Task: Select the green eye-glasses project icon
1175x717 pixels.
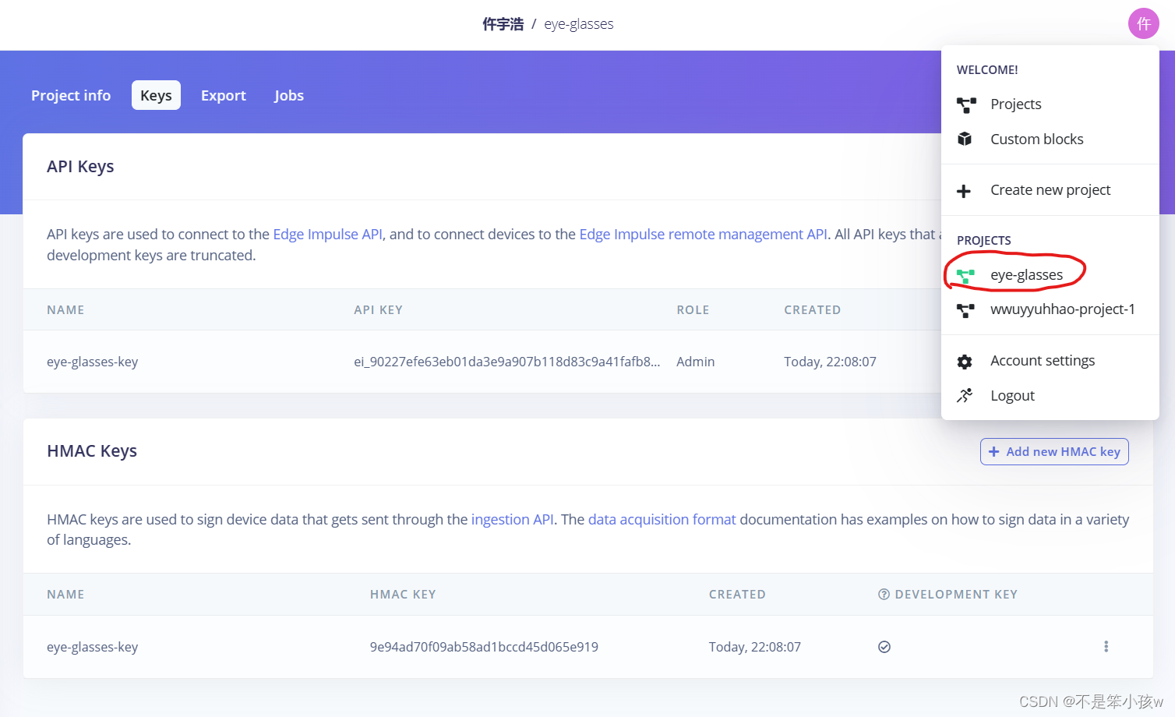Action: point(966,274)
